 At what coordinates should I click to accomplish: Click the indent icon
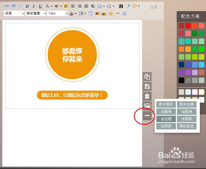coord(93,6)
